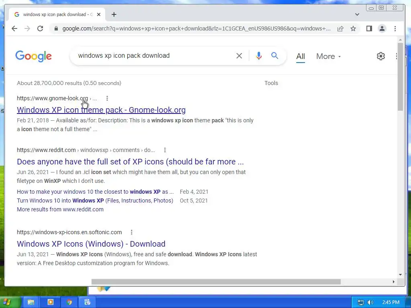Viewport: 411px width, 308px height.
Task: Open the fourth taskbar app icon
Action: point(87,302)
